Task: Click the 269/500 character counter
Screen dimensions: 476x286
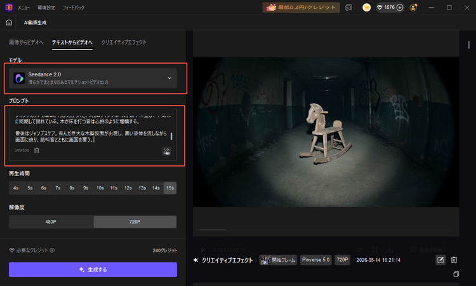Action: 22,151
